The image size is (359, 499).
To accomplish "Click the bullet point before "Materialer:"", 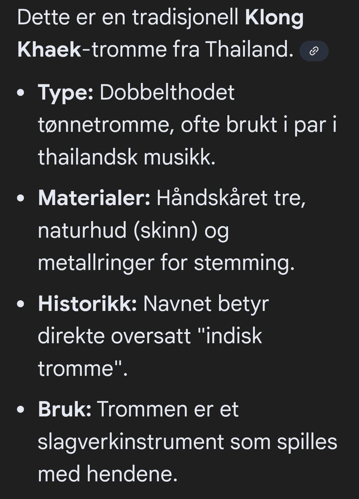I will pyautogui.click(x=21, y=199).
